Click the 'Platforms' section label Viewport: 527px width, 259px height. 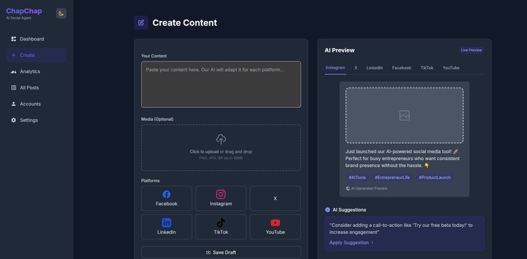point(150,181)
